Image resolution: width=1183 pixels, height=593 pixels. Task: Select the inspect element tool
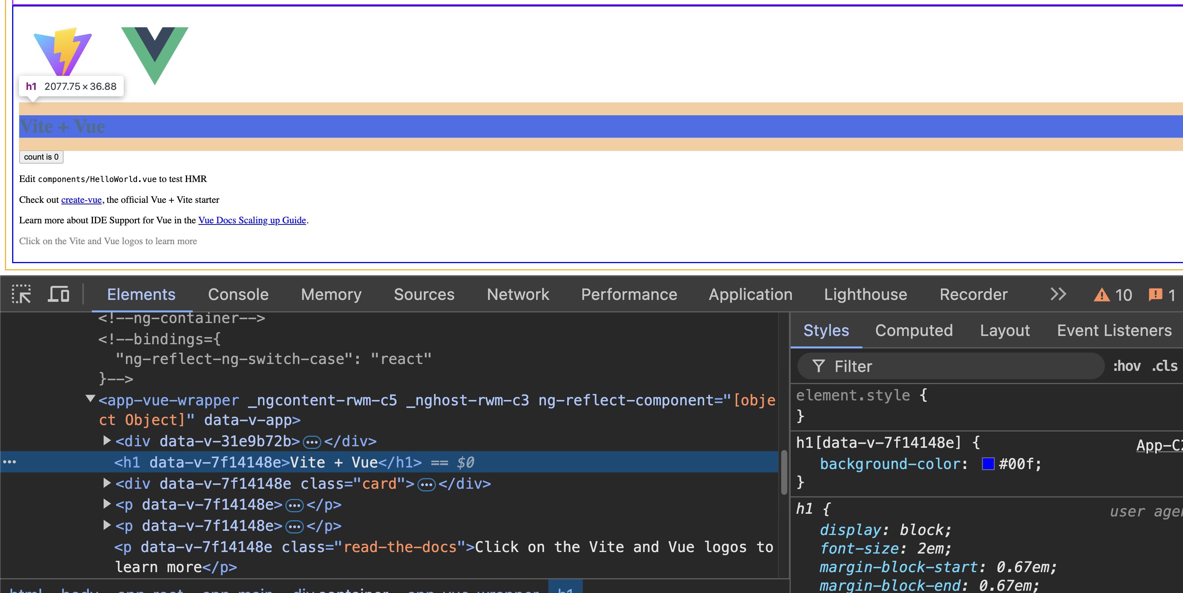click(x=22, y=294)
